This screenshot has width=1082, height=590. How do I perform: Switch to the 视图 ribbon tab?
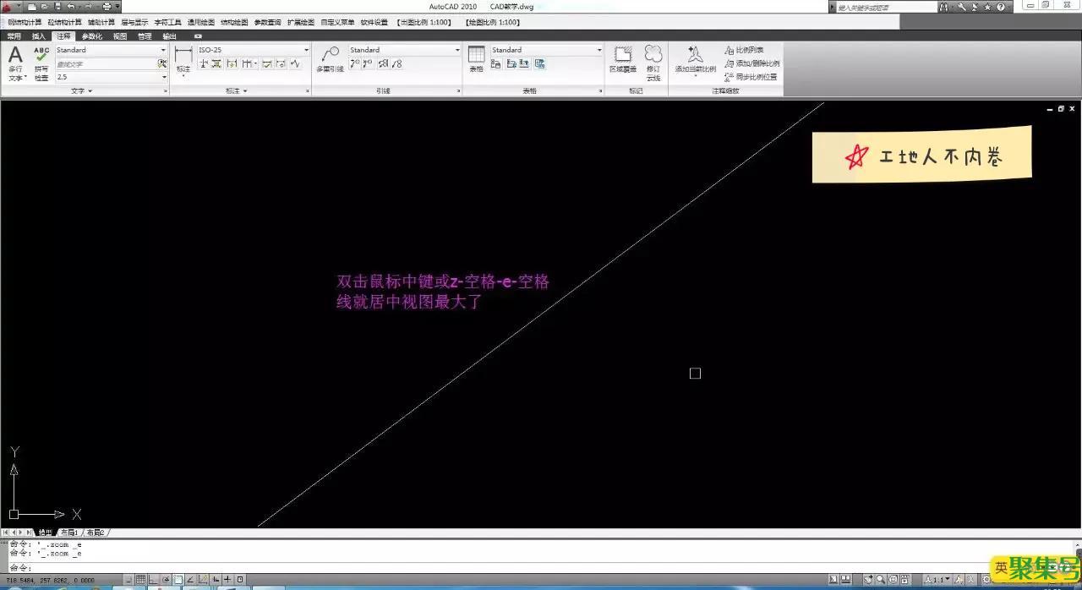click(119, 36)
